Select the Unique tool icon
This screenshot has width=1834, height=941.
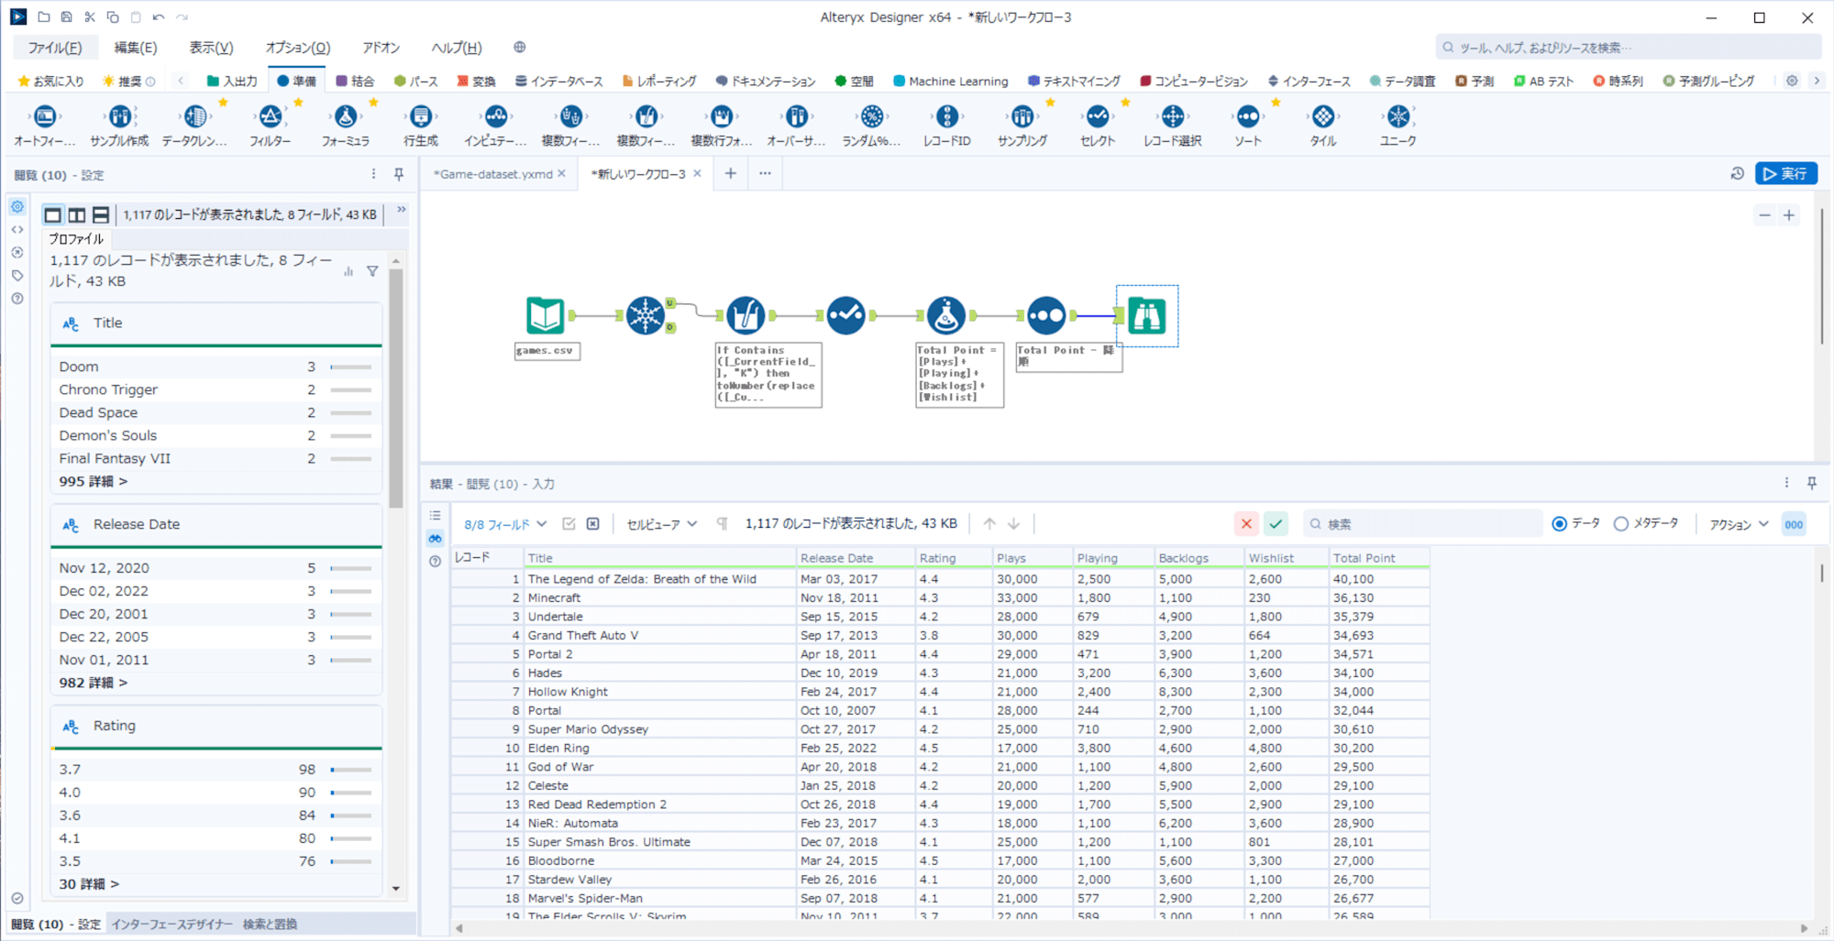(1398, 116)
